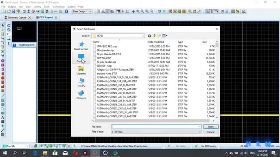Click the Home page house icon
This screenshot has width=280, height=157.
point(24,11)
